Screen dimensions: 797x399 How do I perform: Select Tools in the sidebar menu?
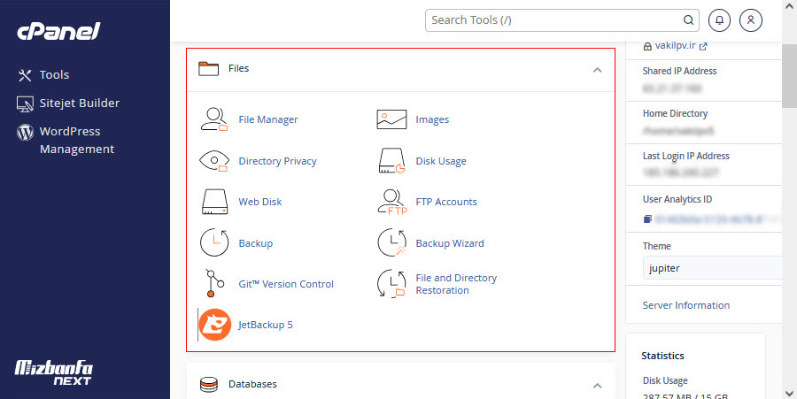click(54, 74)
